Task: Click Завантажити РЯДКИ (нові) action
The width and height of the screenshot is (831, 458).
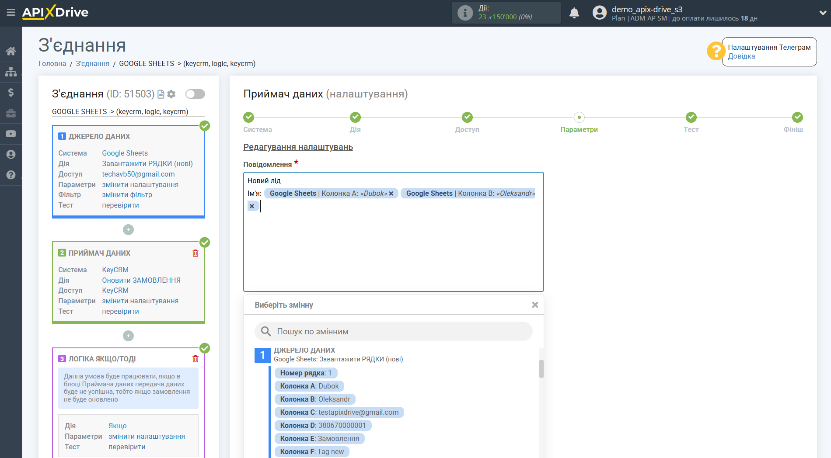Action: point(147,163)
